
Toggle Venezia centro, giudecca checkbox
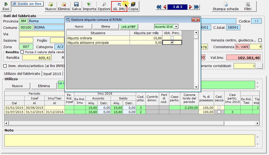point(260,40)
